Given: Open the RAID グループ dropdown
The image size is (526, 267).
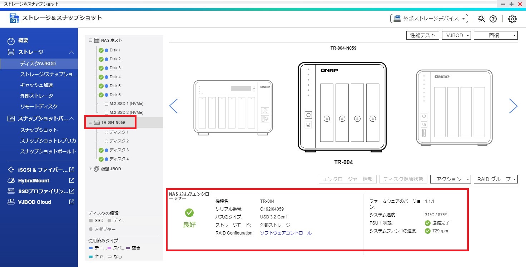Looking at the screenshot, I should 496,179.
